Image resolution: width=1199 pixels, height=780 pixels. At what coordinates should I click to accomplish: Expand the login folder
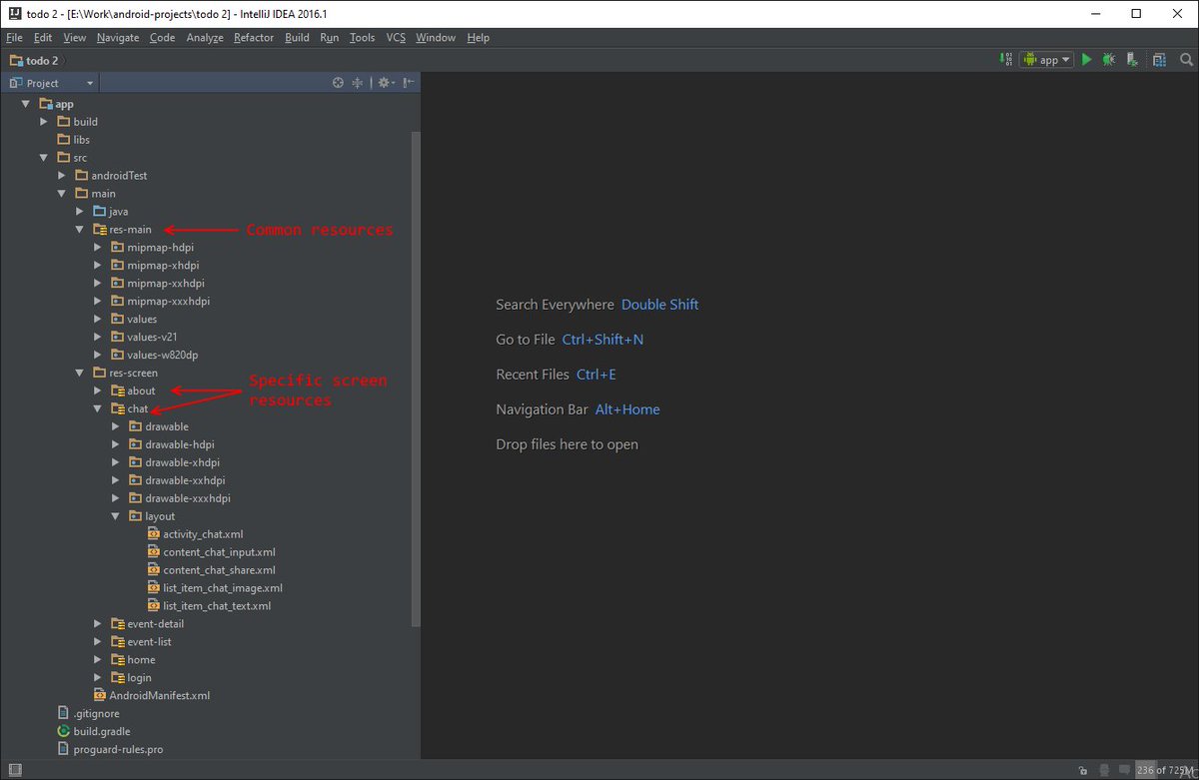tap(97, 678)
